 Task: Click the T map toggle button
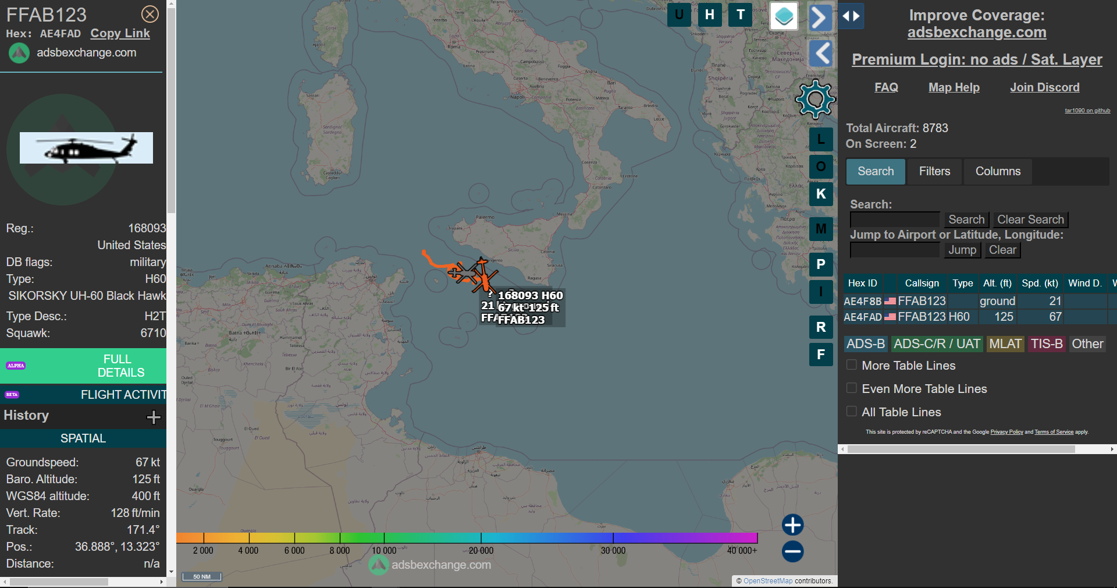(741, 15)
